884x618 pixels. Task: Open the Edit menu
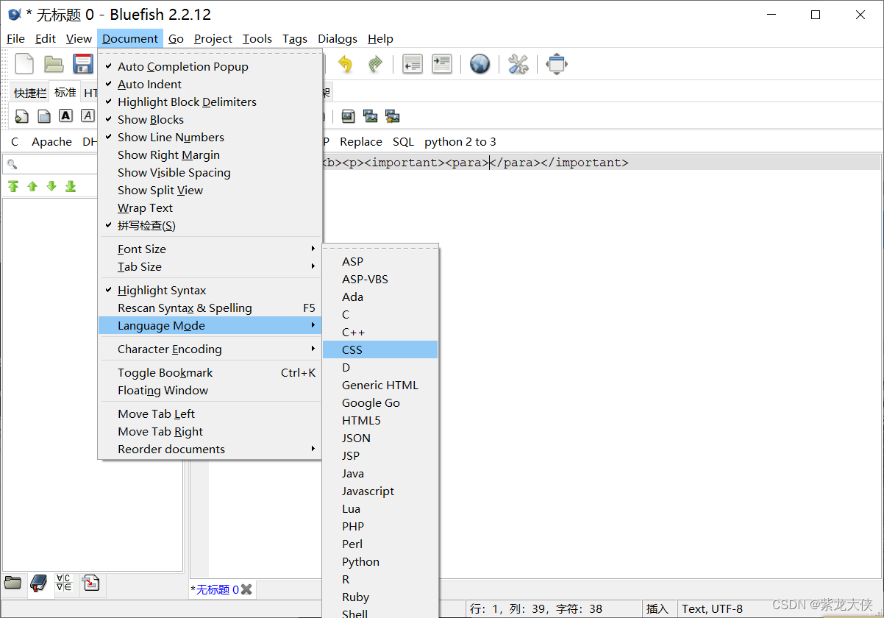coord(46,38)
